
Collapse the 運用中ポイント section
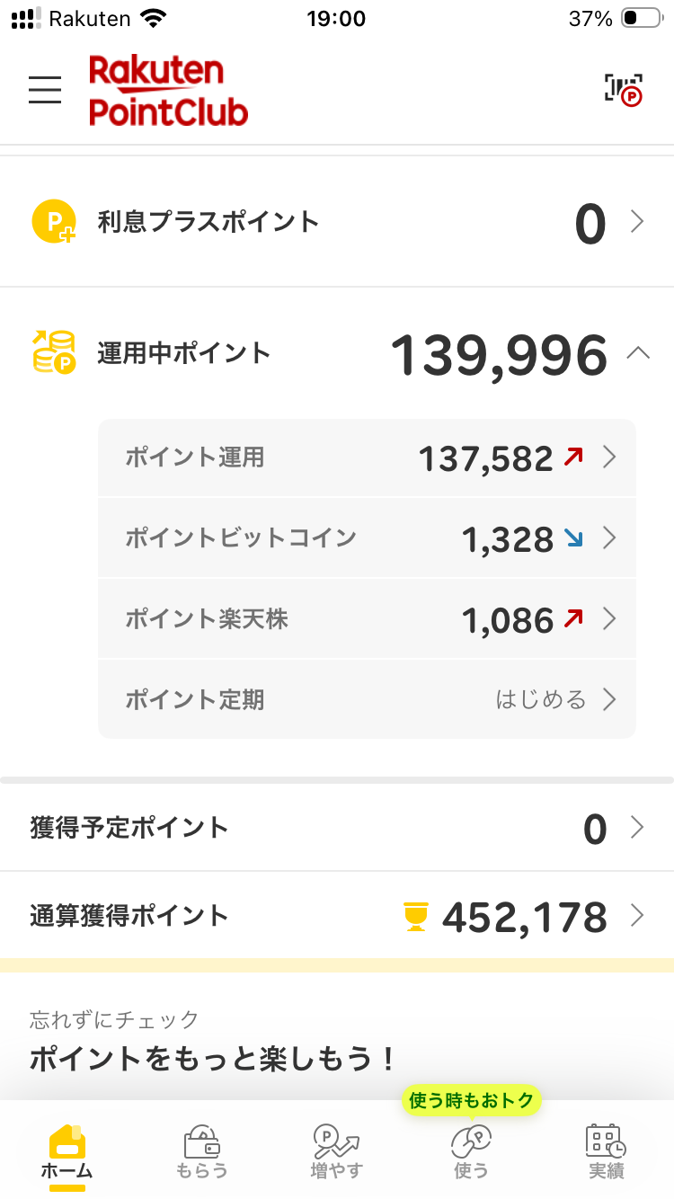click(637, 353)
